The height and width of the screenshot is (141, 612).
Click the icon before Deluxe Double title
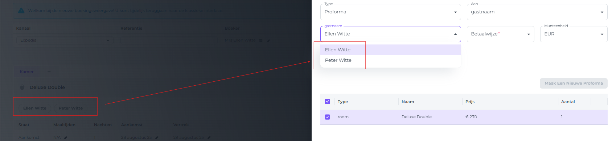[x=22, y=87]
